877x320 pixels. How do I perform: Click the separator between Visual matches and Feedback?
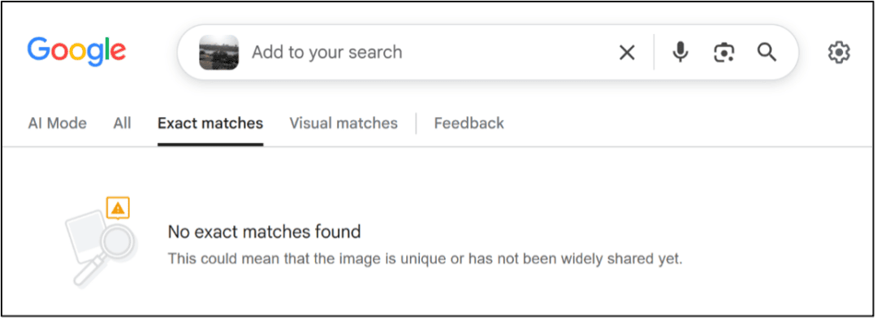[x=416, y=123]
